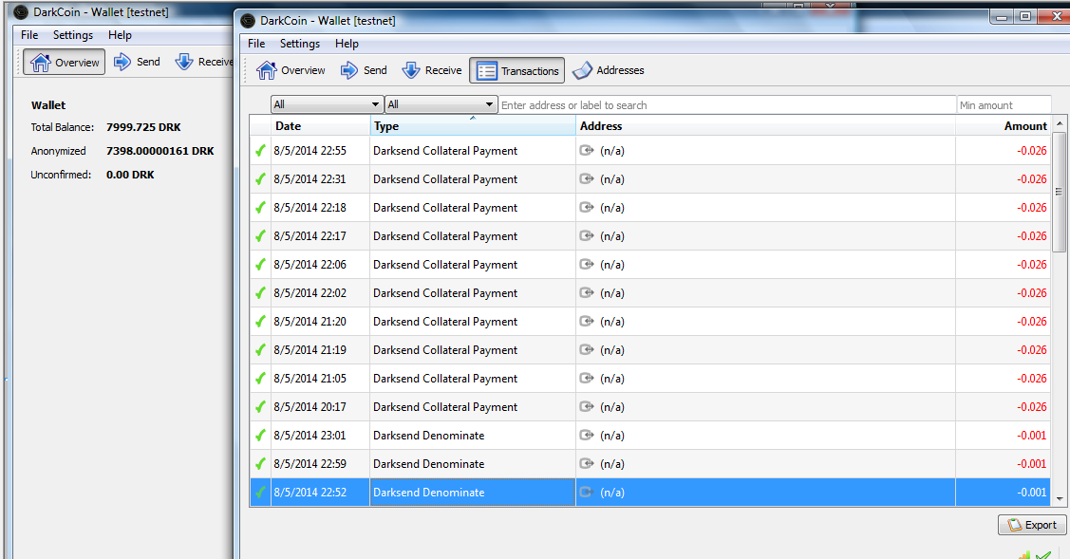Click the confirmed checkmark icon for 8/5/2014 23:01
1070x559 pixels.
pyautogui.click(x=260, y=435)
